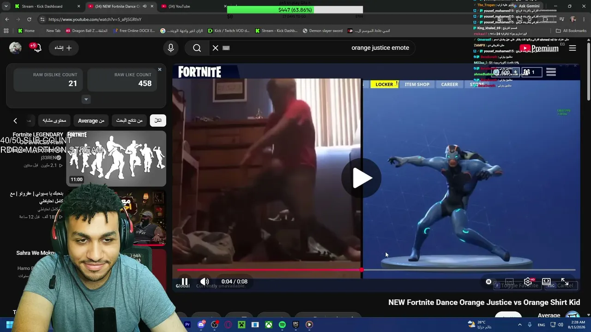Open Minecraft from the taskbar
The image size is (591, 332).
tap(241, 325)
